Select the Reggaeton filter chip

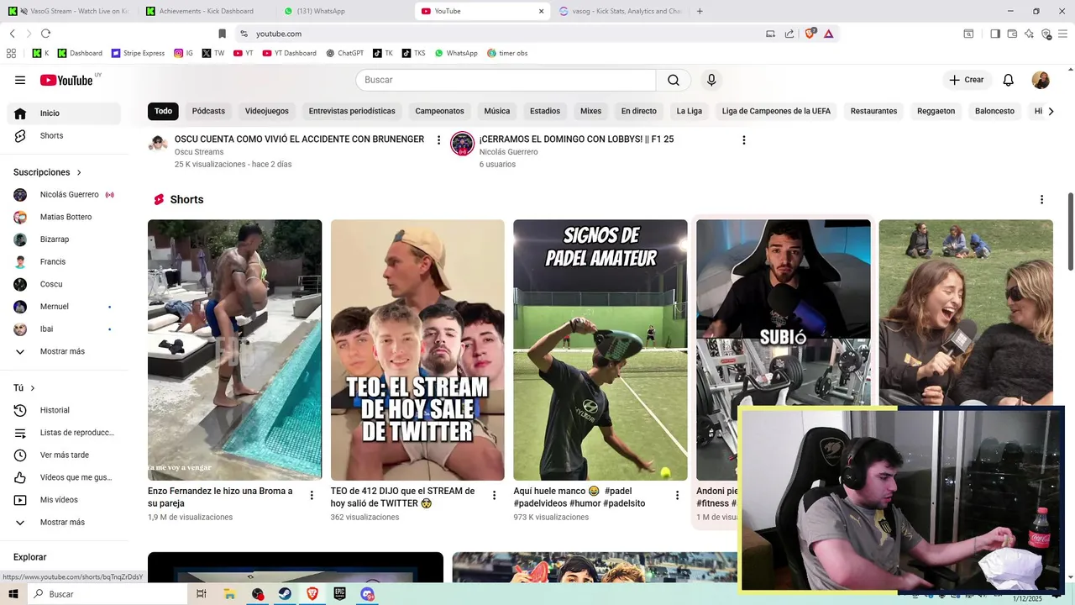[936, 111]
